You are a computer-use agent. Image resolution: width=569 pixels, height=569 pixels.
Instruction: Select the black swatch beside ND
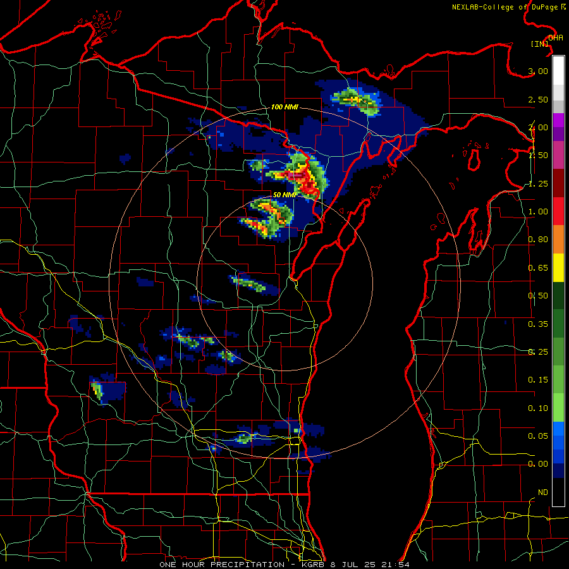(x=558, y=492)
